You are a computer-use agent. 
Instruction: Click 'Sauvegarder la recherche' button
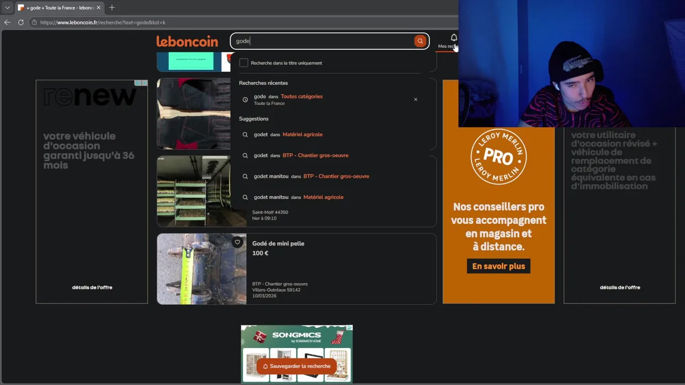pos(296,366)
